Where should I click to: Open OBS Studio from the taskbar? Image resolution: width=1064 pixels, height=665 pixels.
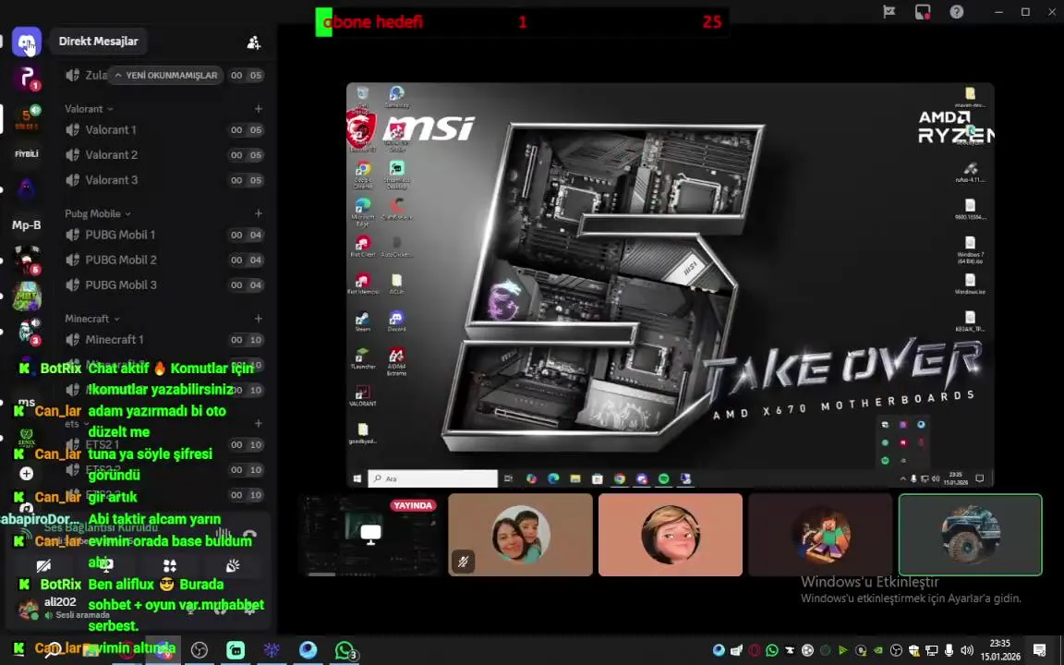199,650
